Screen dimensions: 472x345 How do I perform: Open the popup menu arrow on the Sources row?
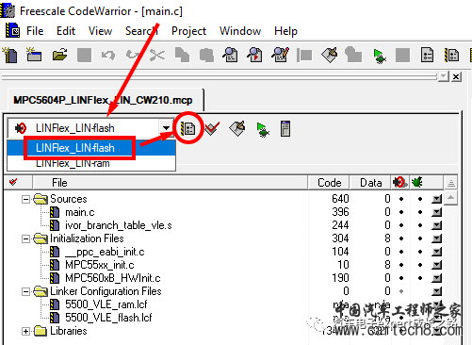(436, 199)
